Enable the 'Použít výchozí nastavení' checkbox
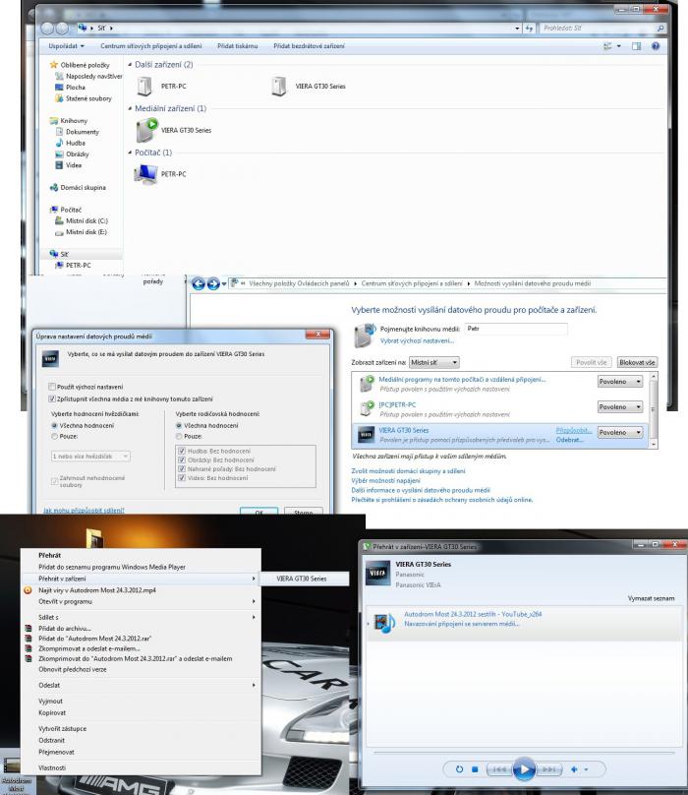The width and height of the screenshot is (688, 795). coord(53,389)
